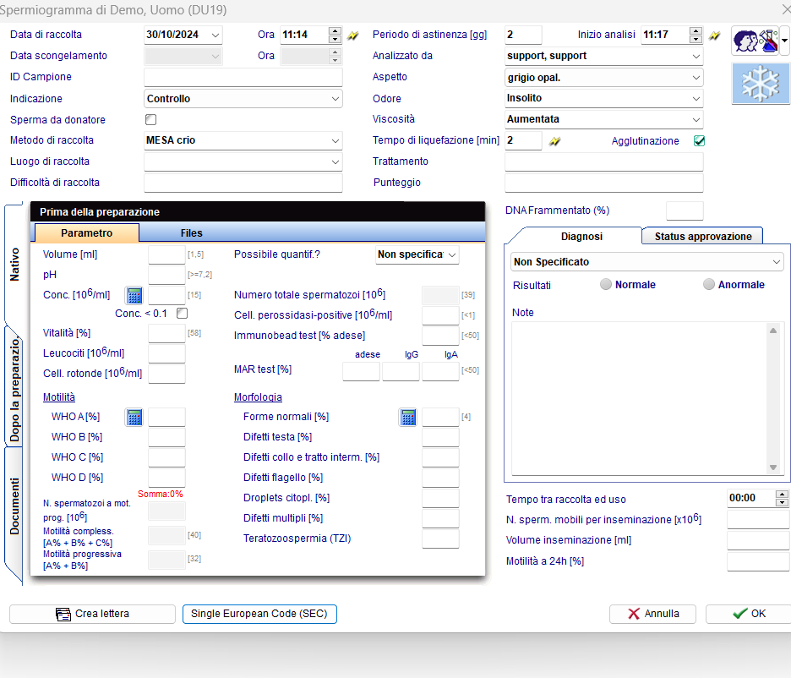This screenshot has width=791, height=678.
Task: Click the Note scrollbar down arrow
Action: (773, 467)
